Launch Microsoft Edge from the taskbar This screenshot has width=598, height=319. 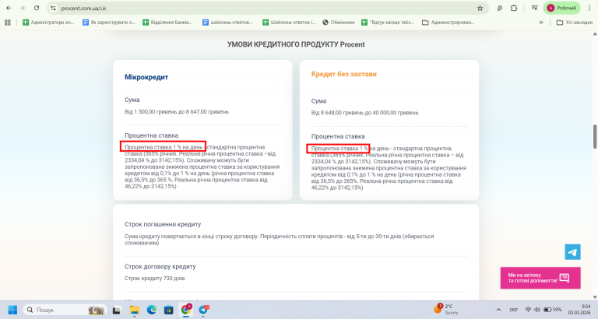coord(152,310)
